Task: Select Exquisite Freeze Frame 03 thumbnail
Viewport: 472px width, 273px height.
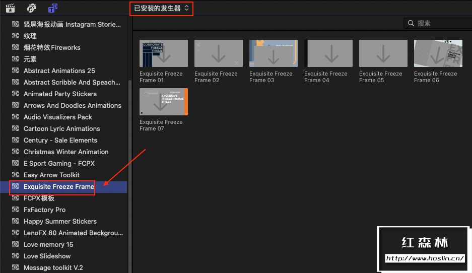Action: click(x=274, y=53)
